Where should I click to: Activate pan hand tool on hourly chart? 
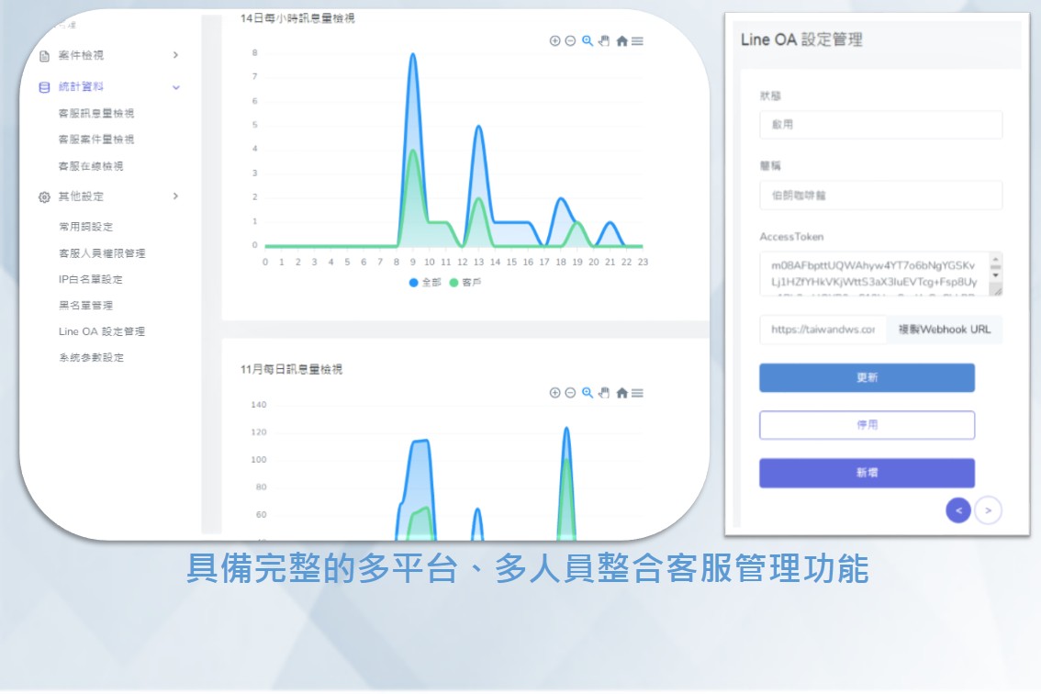click(x=604, y=40)
